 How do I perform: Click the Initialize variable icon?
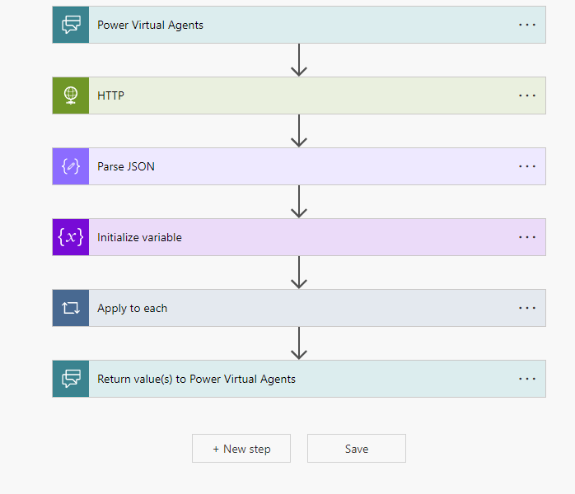pyautogui.click(x=71, y=237)
